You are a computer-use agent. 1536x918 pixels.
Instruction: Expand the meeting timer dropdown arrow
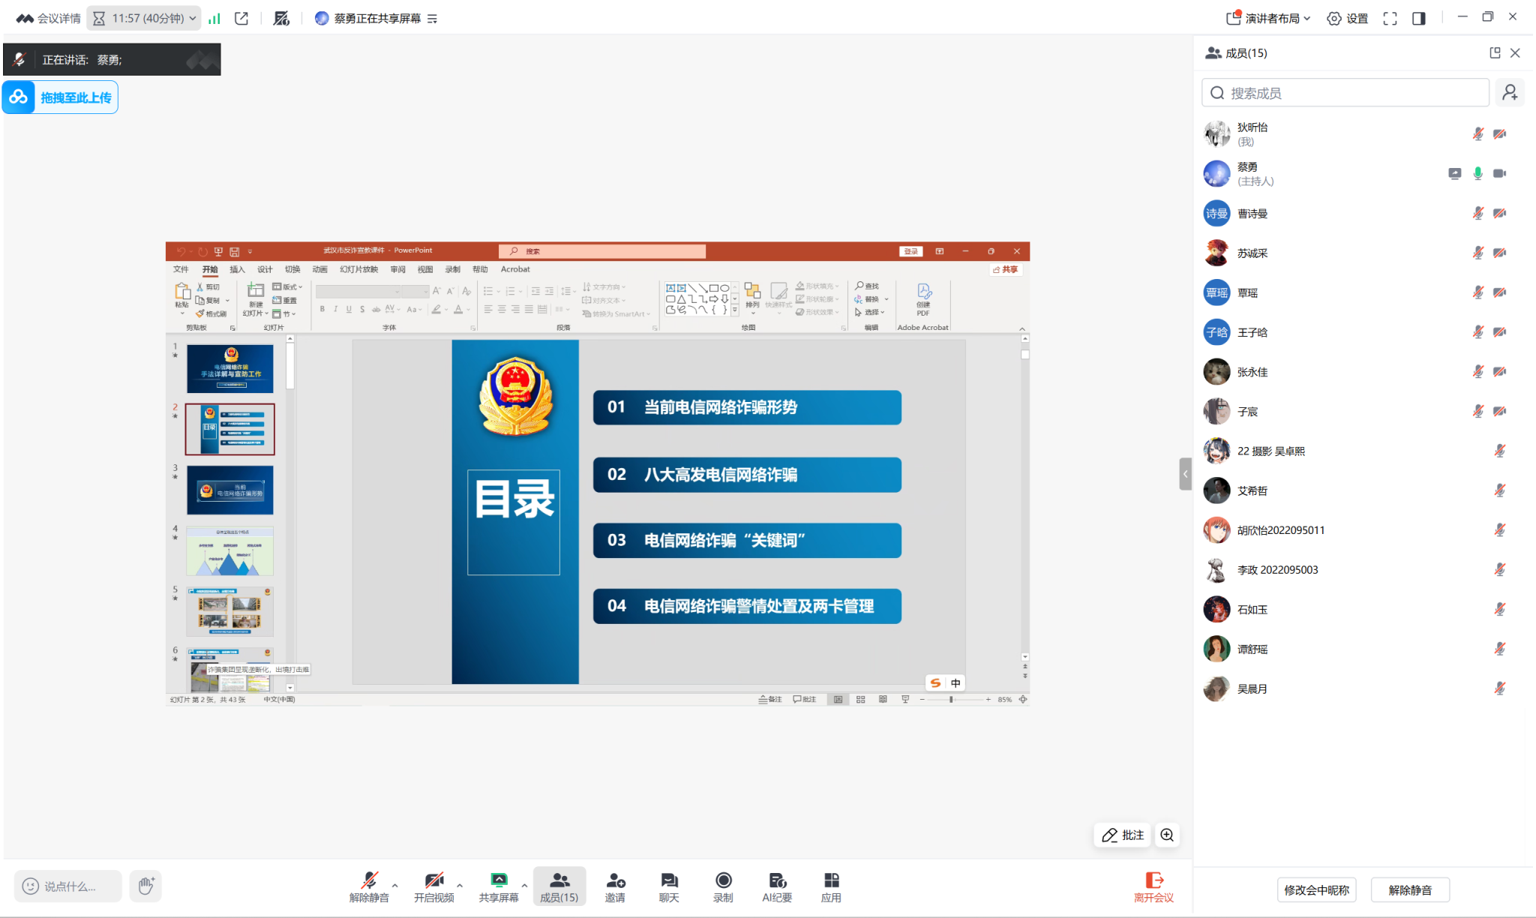click(x=193, y=19)
